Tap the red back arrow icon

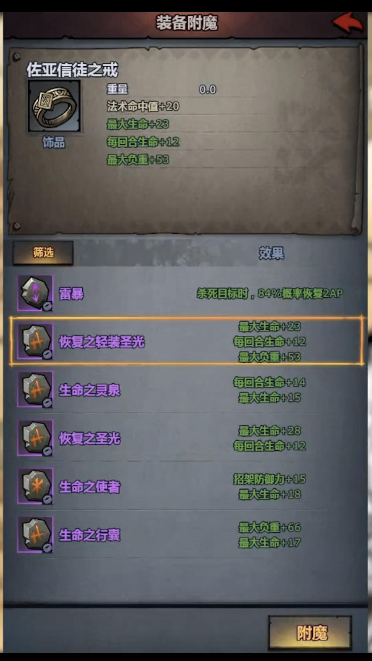pyautogui.click(x=347, y=23)
